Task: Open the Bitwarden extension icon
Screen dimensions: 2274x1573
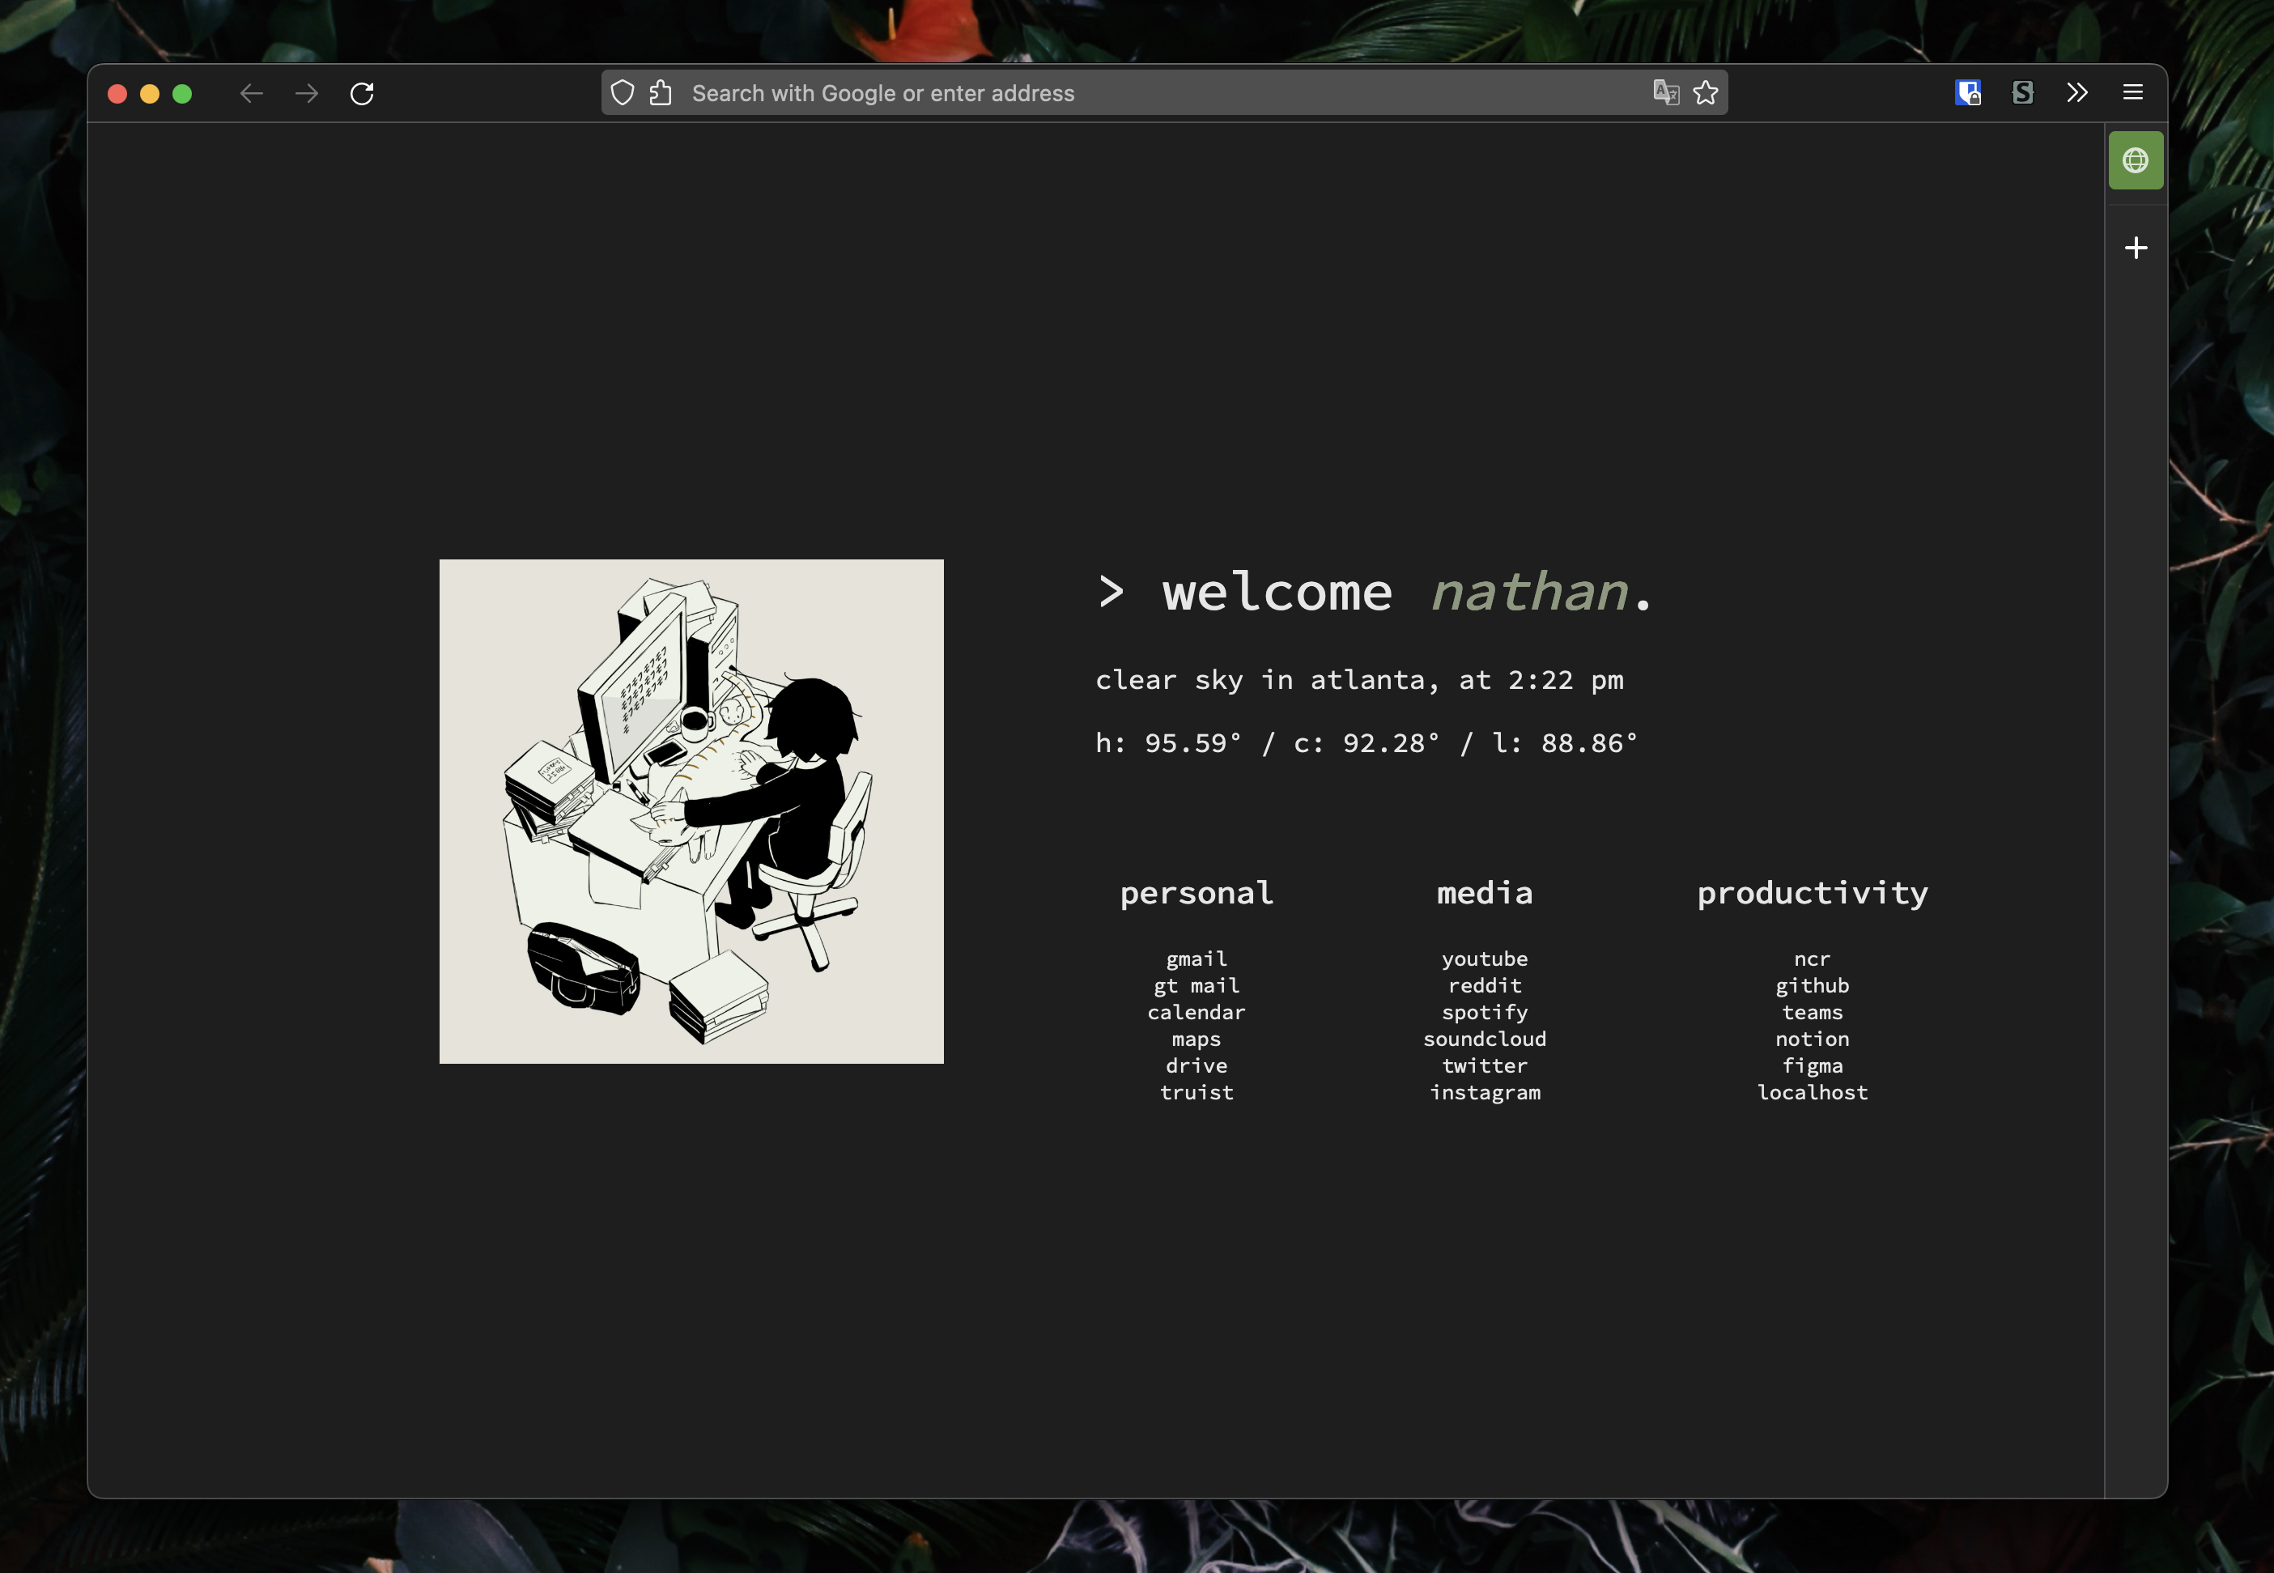Action: coord(1967,92)
